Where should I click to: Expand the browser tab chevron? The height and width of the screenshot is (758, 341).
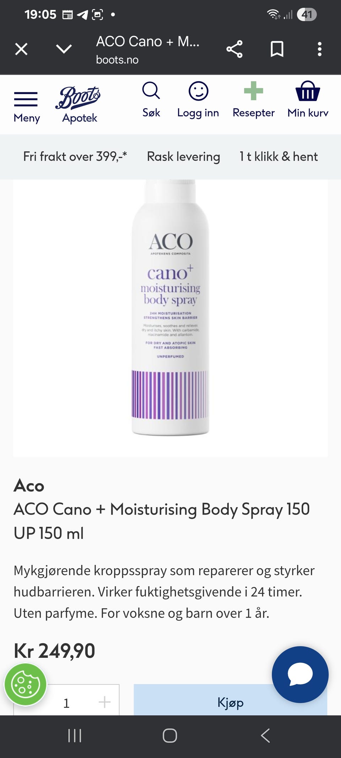pos(64,49)
